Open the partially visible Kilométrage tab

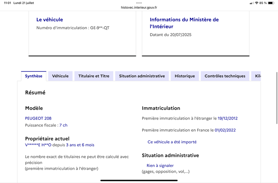pos(256,76)
